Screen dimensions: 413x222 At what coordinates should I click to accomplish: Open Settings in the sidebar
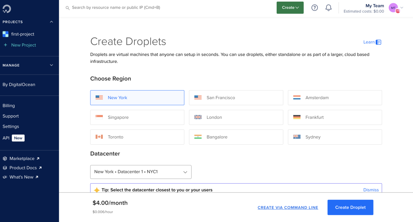click(x=11, y=127)
